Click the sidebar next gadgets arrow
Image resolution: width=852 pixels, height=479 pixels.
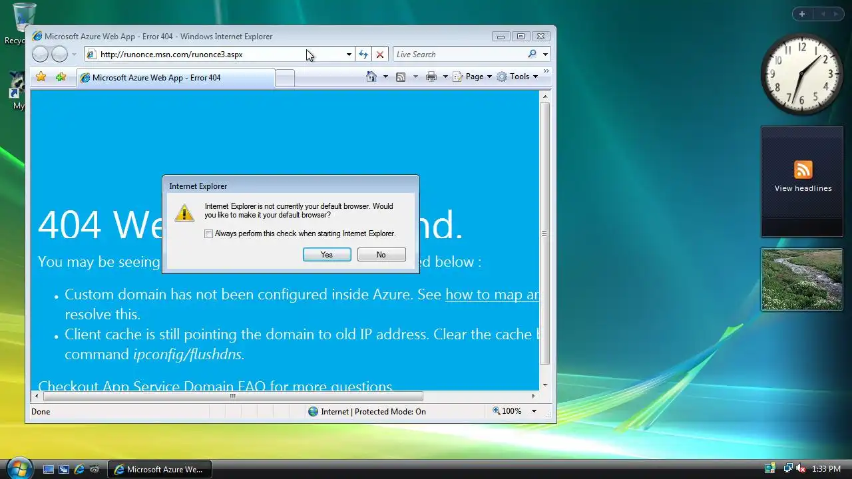(x=837, y=14)
